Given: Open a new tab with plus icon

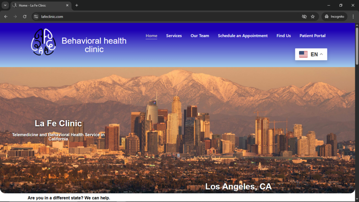Looking at the screenshot, I should [77, 5].
